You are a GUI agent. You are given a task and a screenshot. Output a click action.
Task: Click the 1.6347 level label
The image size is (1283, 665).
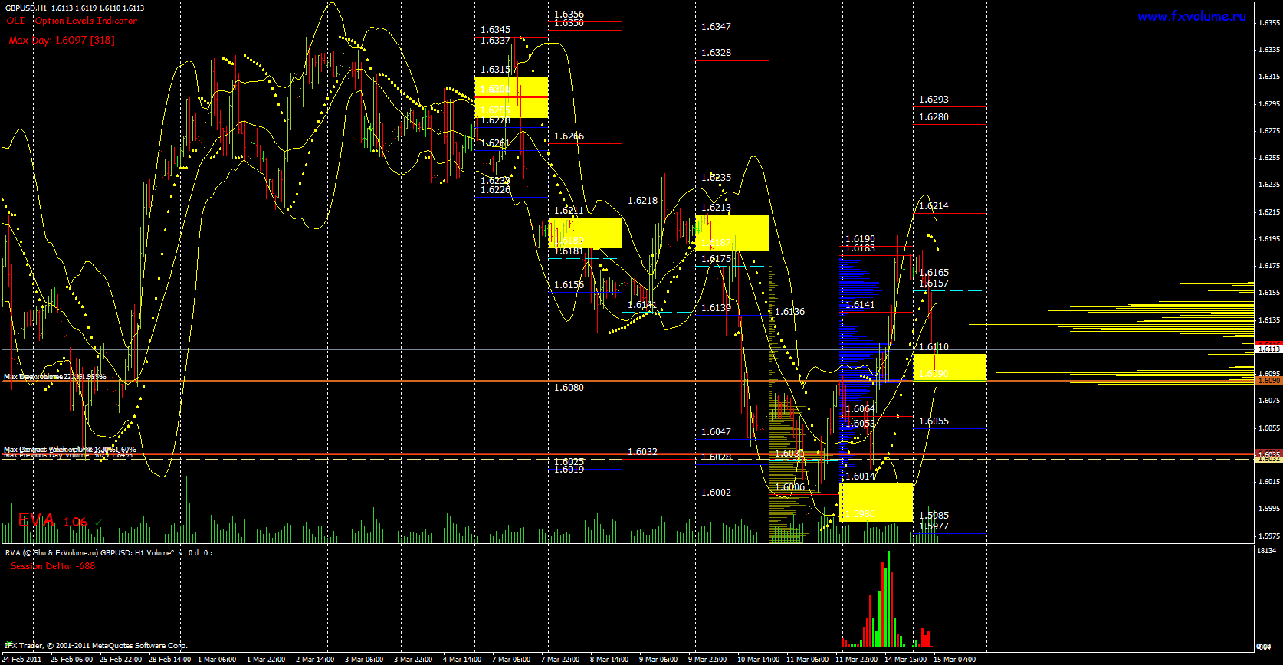(716, 27)
